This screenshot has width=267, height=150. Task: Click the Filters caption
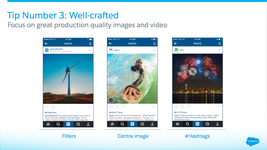69,136
